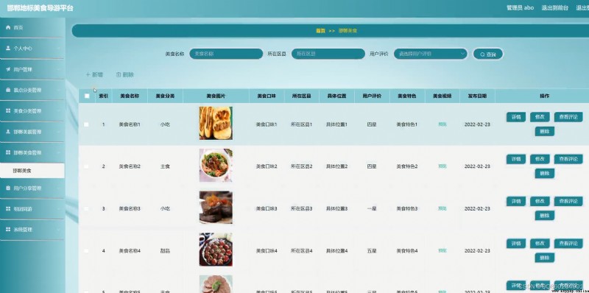Click 修改 button for 美食名称3
Viewport: 589px width, 293px height.
click(x=540, y=201)
